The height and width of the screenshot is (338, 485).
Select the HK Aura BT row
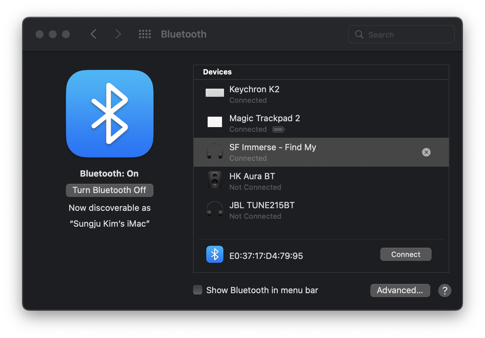click(x=321, y=181)
